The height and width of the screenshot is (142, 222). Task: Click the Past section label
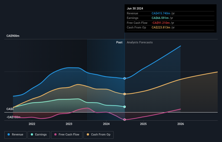point(119,43)
